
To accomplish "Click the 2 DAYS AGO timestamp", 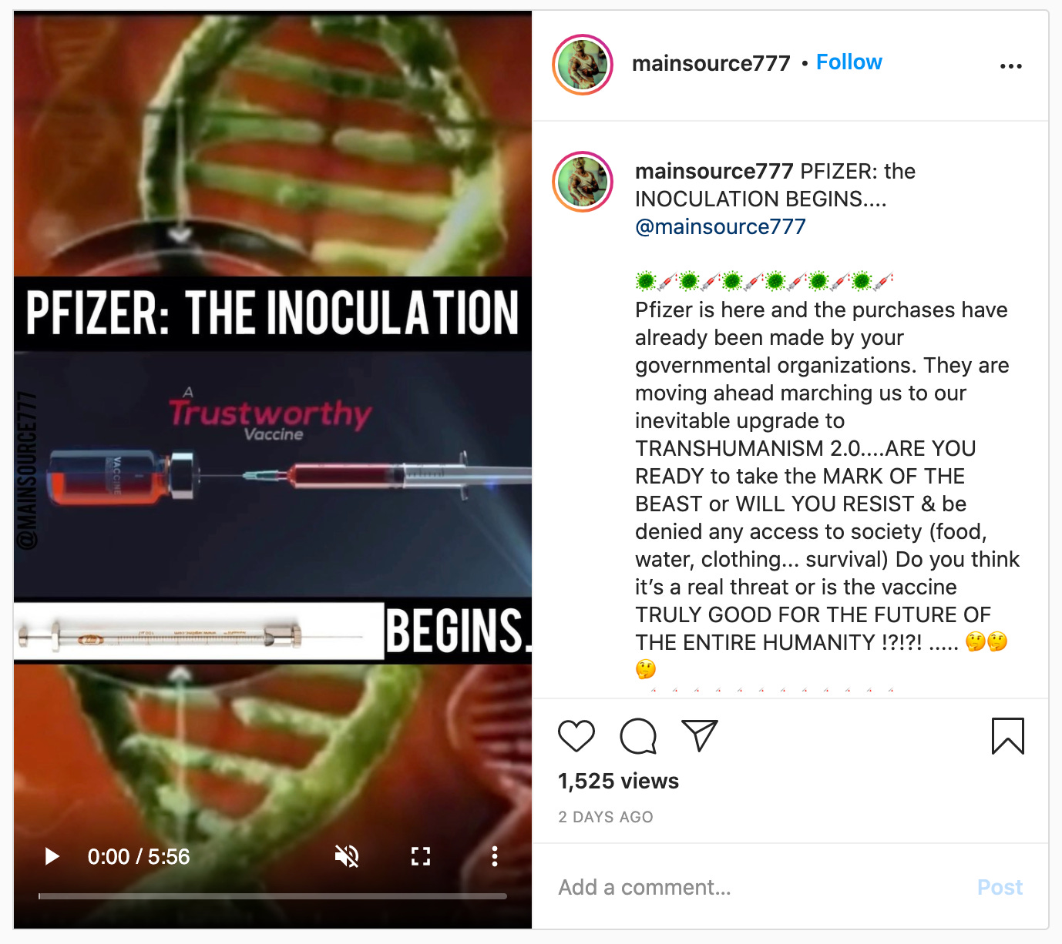I will click(606, 817).
